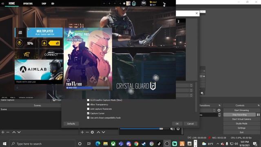Viewport: 261px width, 147px height.
Task: Close the properties dialog with X
Action: [x=197, y=13]
